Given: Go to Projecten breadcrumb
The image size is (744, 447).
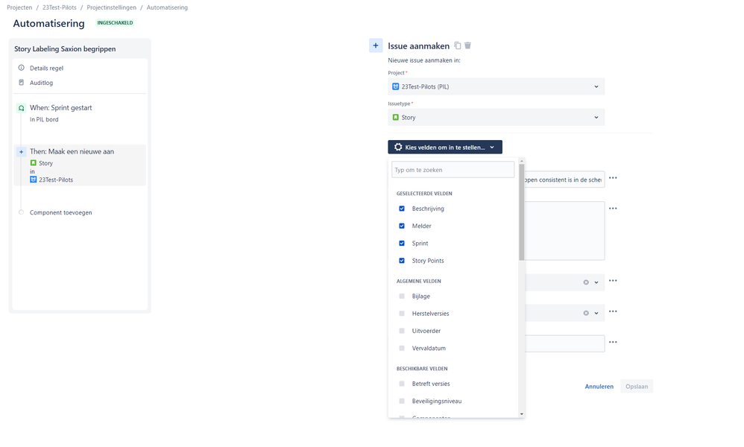Looking at the screenshot, I should coord(19,7).
